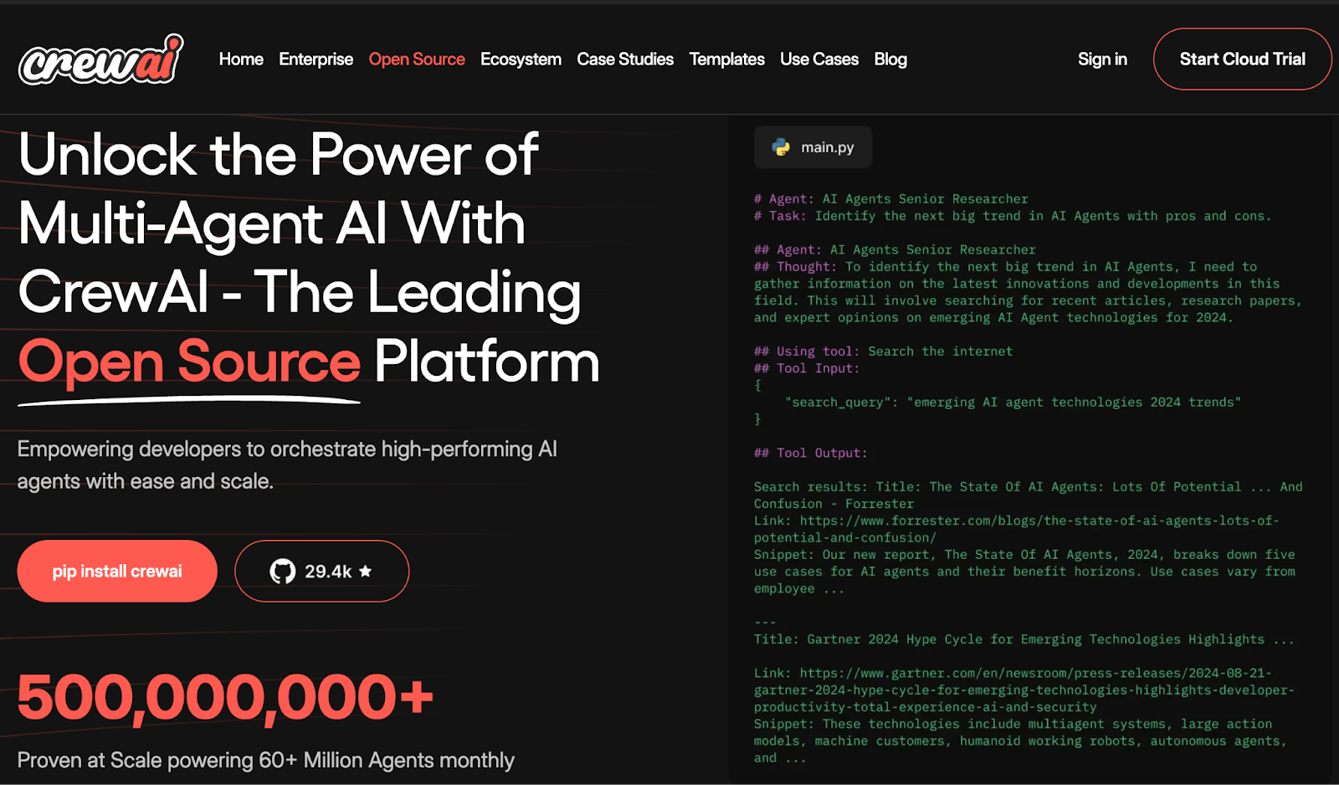Open the Ecosystem nav item
The image size is (1339, 785).
521,59
